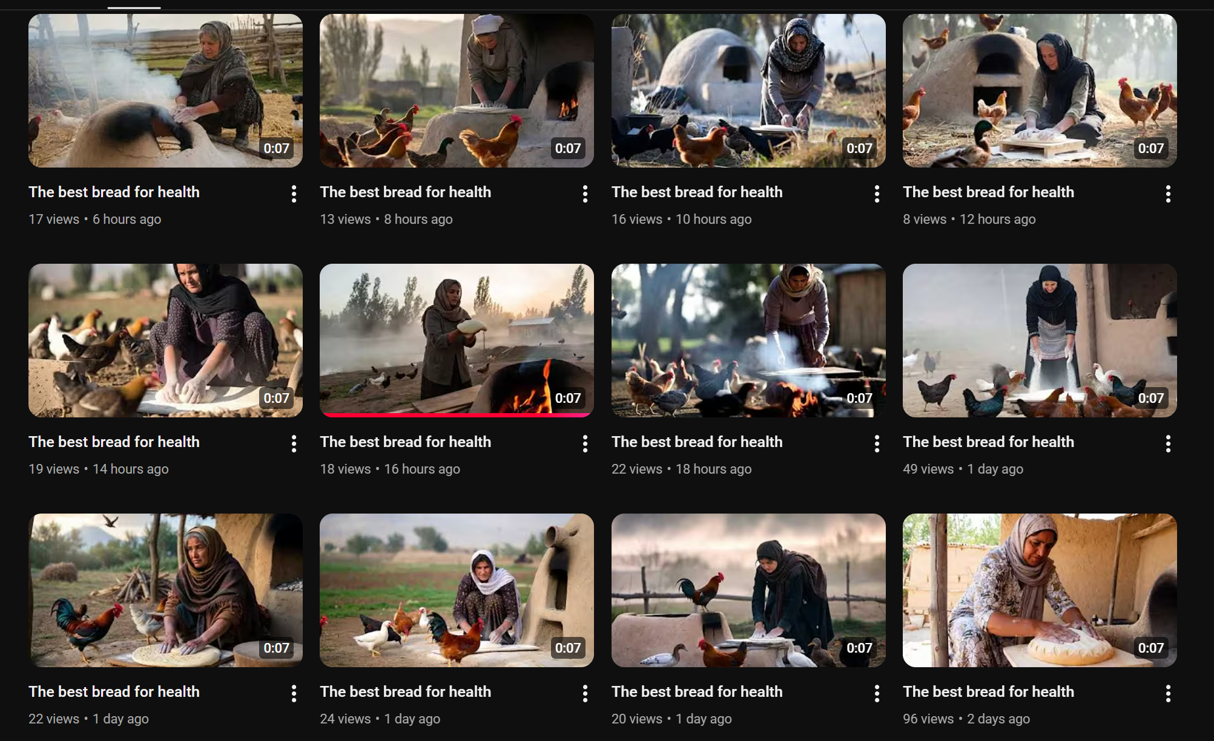Open options menu for 96 views video
Viewport: 1214px width, 741px height.
point(1168,693)
